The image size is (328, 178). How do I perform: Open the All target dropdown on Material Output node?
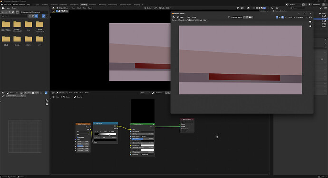[187, 122]
